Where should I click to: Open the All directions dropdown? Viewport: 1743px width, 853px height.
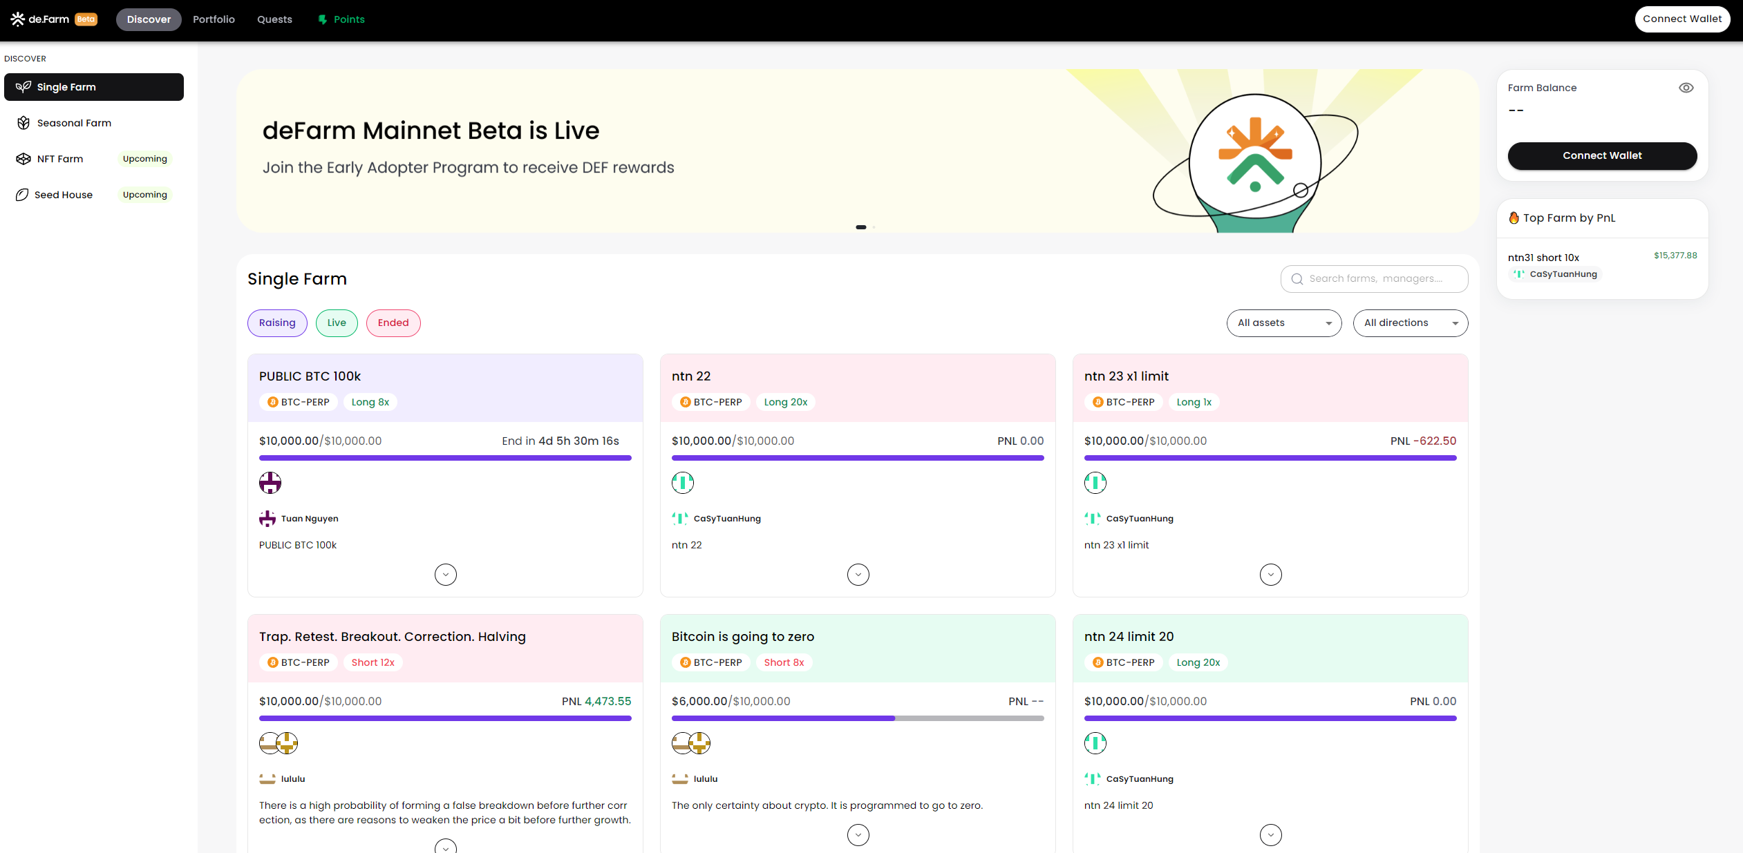coord(1410,323)
